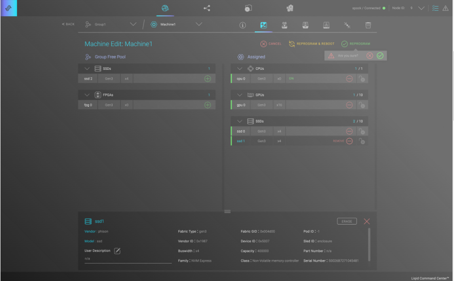
Task: Select the network share icon in the header
Action: click(206, 8)
